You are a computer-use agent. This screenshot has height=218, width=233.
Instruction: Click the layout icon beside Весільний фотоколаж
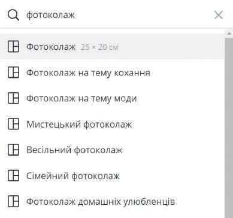point(13,150)
